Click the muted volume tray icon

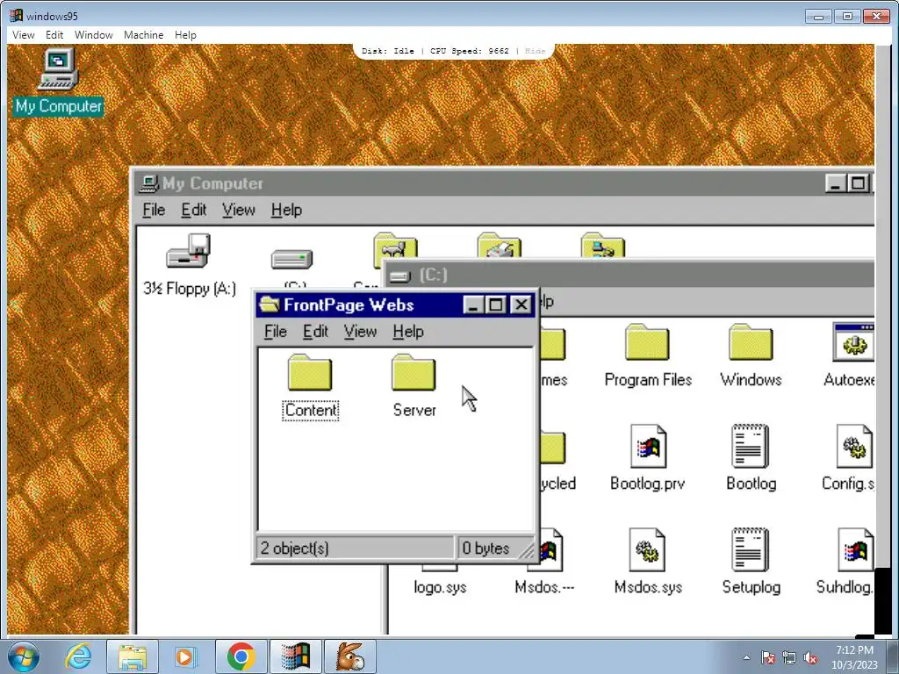tap(810, 658)
